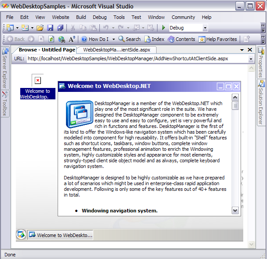Open the Website menu
The image size is (267, 259).
pos(60,17)
